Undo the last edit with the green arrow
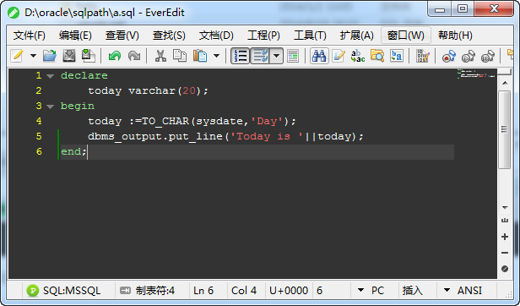The width and height of the screenshot is (520, 306). pyautogui.click(x=115, y=56)
